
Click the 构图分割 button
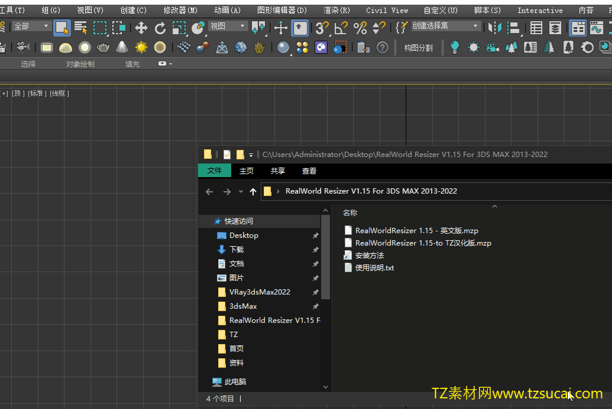point(418,48)
